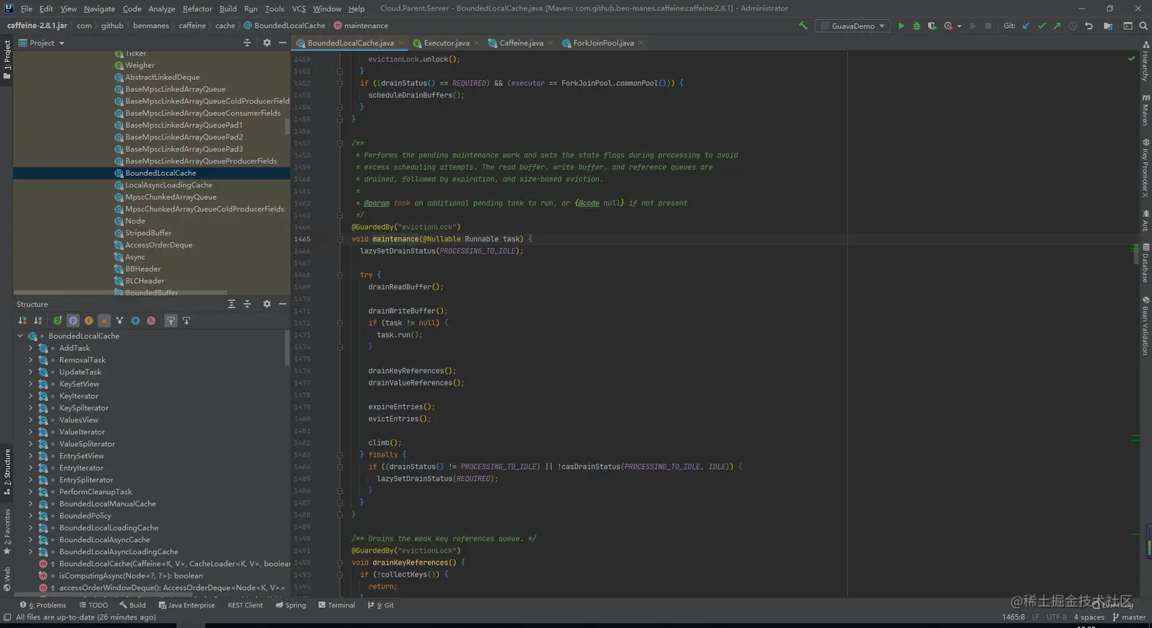
Task: Toggle Show Properties filter in Structure toolbar
Action: [73, 321]
